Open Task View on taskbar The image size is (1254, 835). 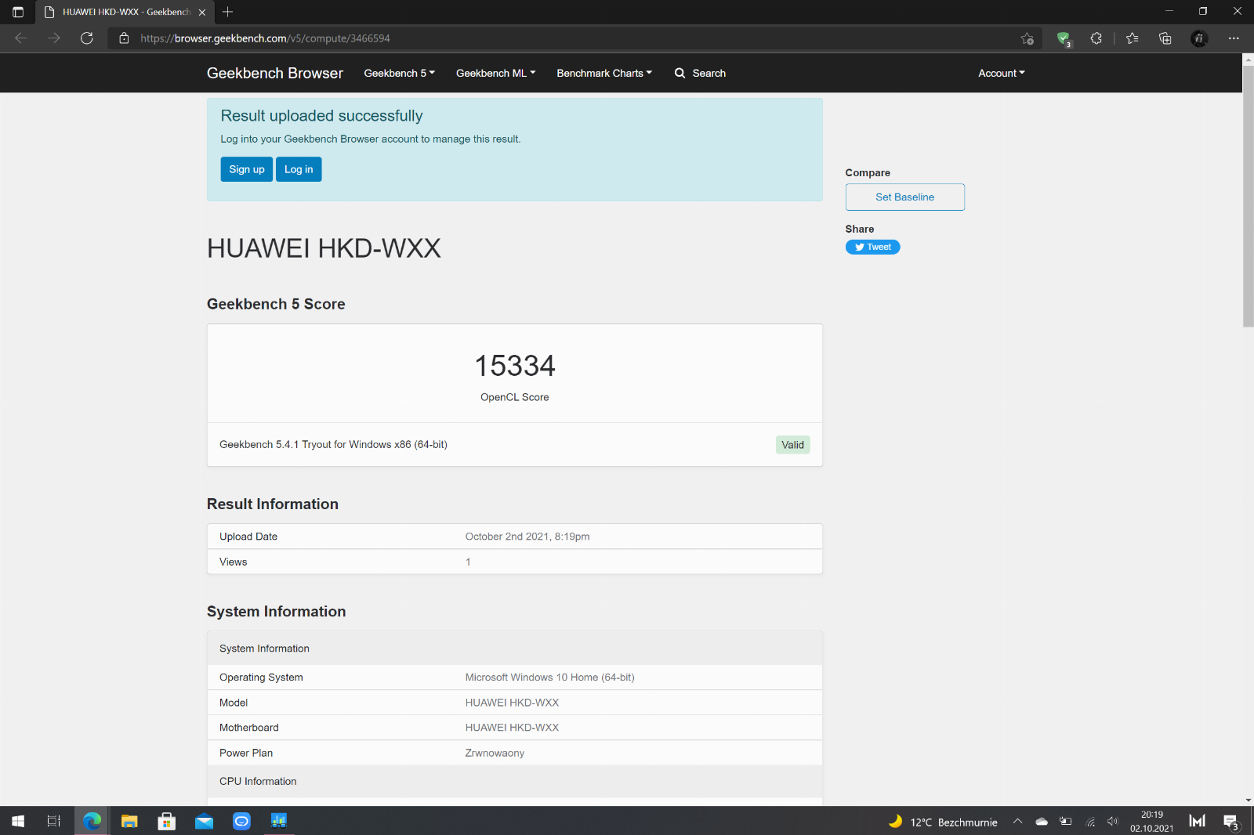(54, 821)
